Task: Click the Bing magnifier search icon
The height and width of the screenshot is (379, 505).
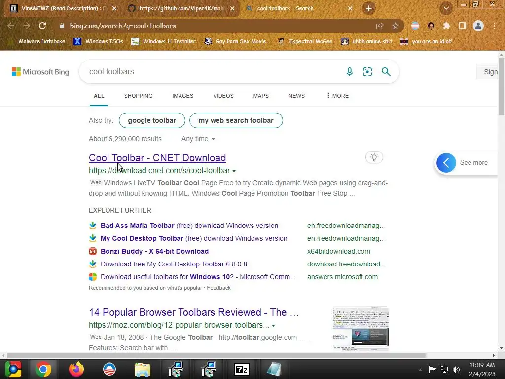Action: click(386, 72)
